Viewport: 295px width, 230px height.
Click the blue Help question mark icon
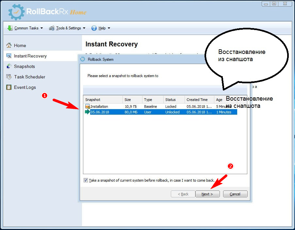tap(94, 28)
